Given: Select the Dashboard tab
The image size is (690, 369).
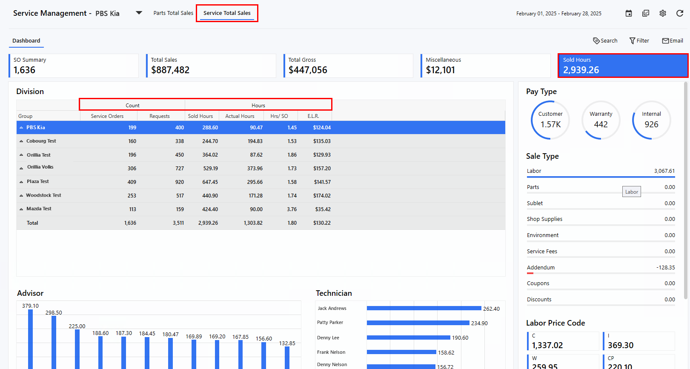Looking at the screenshot, I should coord(26,41).
